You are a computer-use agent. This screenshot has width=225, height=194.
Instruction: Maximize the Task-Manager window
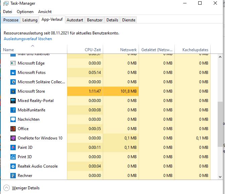[x=200, y=3]
